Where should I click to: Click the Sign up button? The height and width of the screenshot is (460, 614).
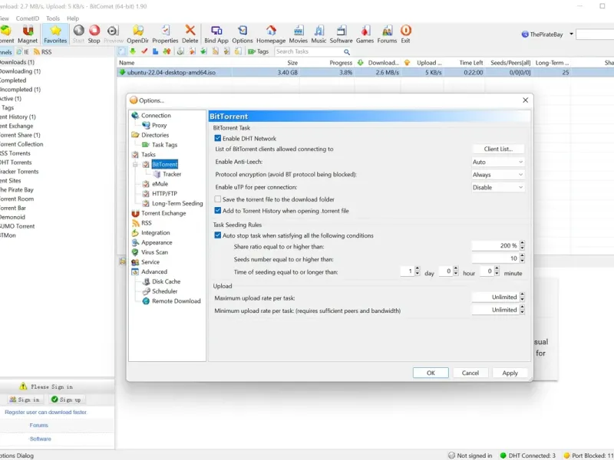(x=67, y=399)
